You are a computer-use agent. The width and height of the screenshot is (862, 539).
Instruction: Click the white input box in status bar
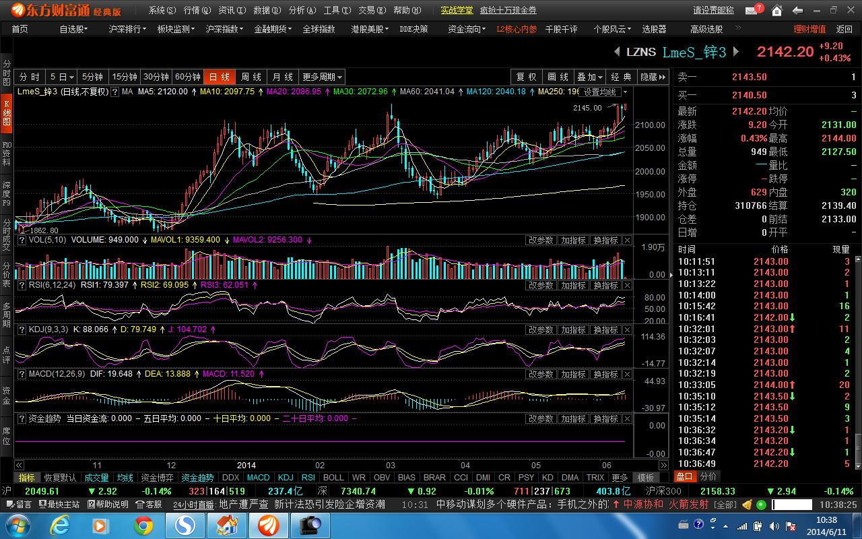792,505
